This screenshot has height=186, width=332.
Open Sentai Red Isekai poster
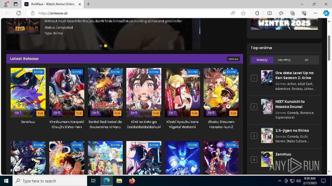pyautogui.click(x=105, y=92)
